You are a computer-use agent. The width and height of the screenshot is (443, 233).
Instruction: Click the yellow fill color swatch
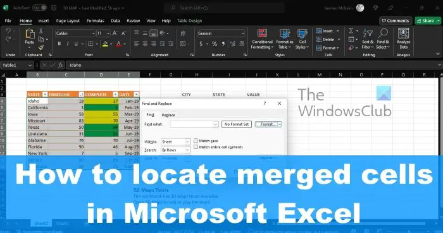(x=105, y=44)
